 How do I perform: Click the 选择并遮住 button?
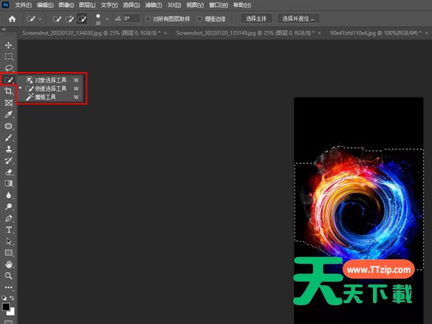tap(299, 18)
